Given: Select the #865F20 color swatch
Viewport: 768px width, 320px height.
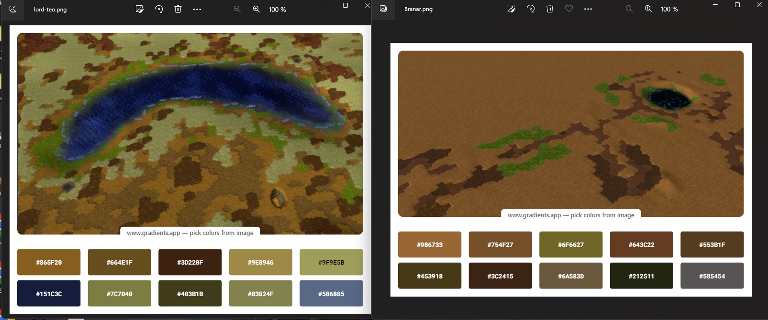Looking at the screenshot, I should point(49,262).
